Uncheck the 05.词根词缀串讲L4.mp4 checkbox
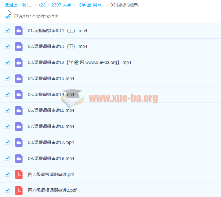Image resolution: width=221 pixels, height=197 pixels. pyautogui.click(x=7, y=94)
